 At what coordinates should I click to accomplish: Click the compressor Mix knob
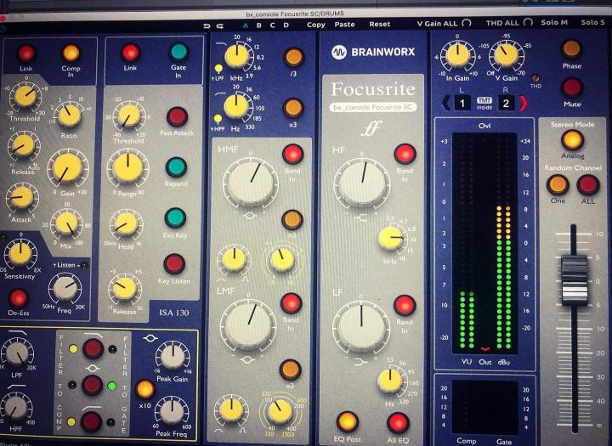coord(67,223)
